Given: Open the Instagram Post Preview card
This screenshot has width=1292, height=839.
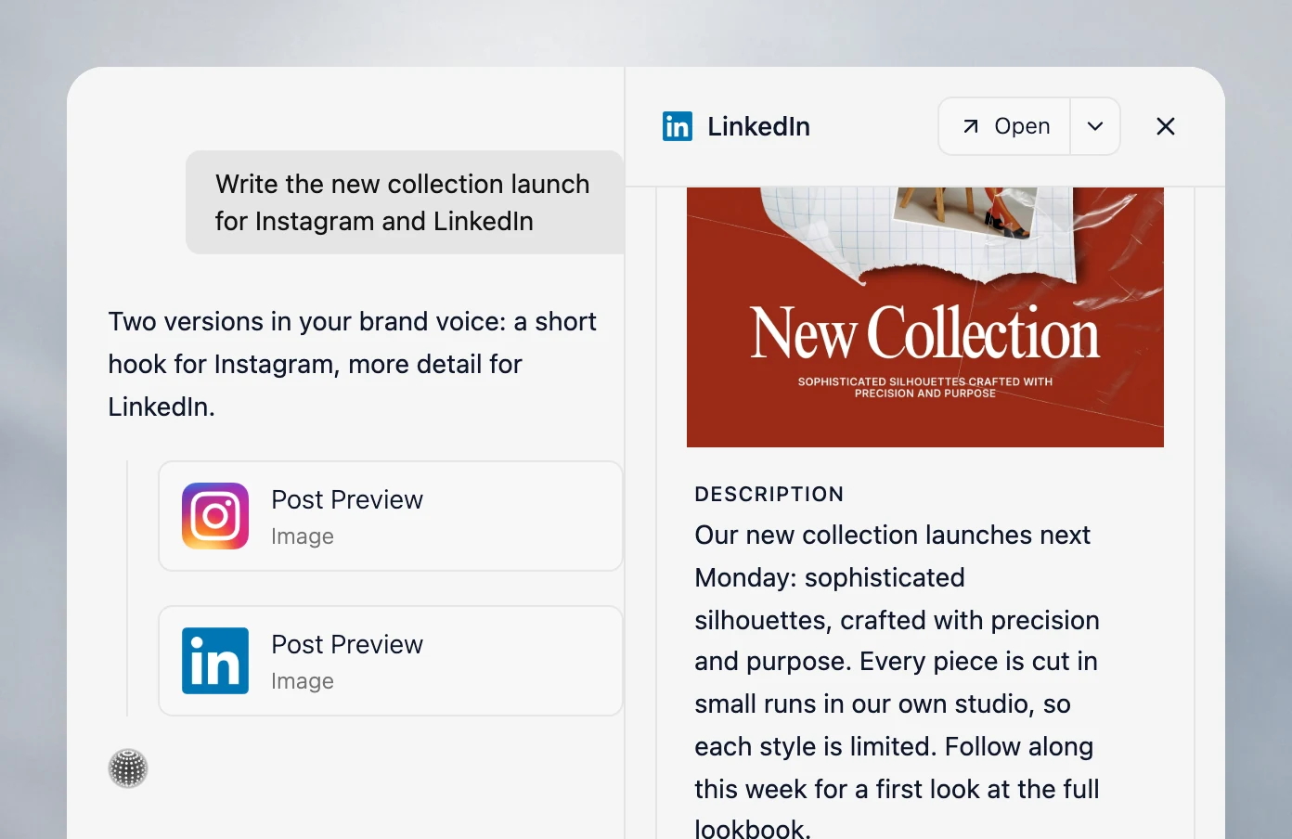Looking at the screenshot, I should tap(391, 516).
